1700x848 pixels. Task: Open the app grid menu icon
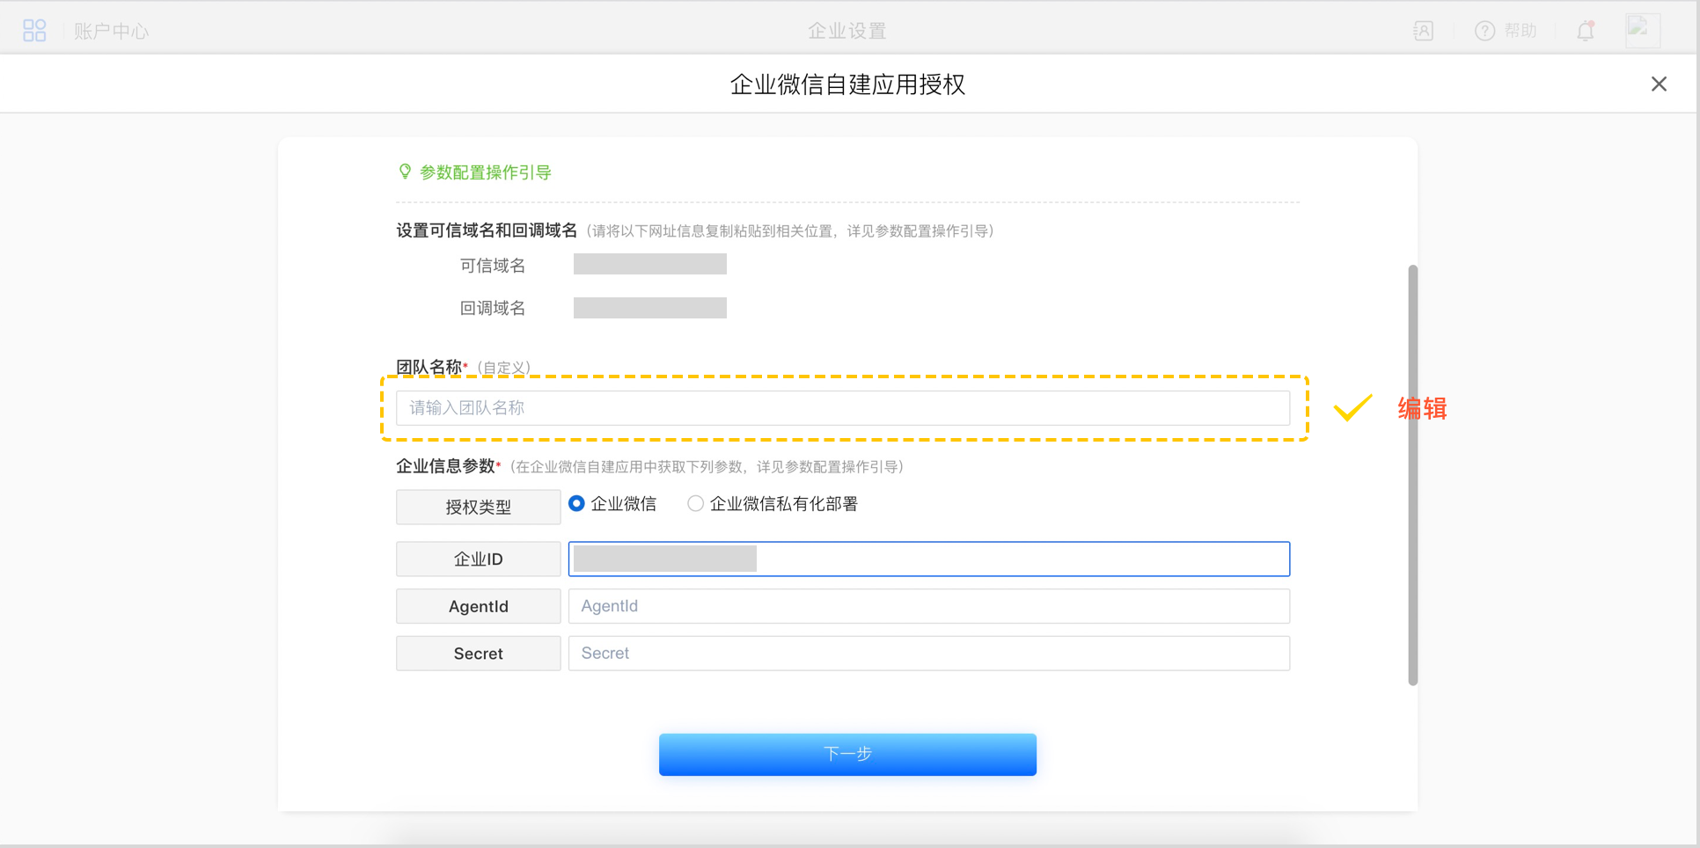pos(34,31)
